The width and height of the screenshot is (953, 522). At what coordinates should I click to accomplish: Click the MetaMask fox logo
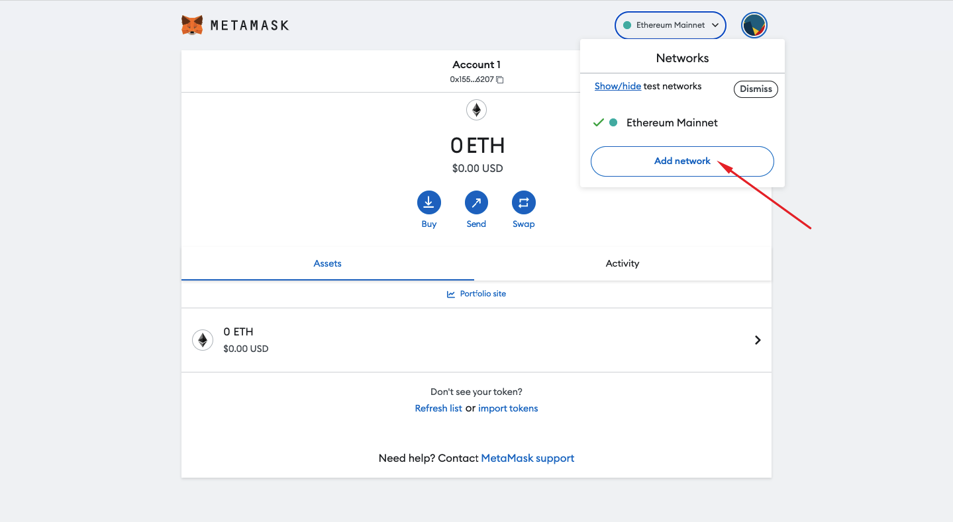(192, 25)
